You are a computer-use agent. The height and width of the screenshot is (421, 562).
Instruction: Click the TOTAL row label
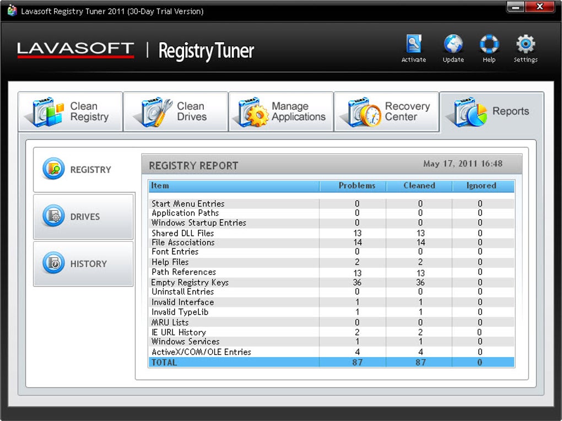[164, 362]
